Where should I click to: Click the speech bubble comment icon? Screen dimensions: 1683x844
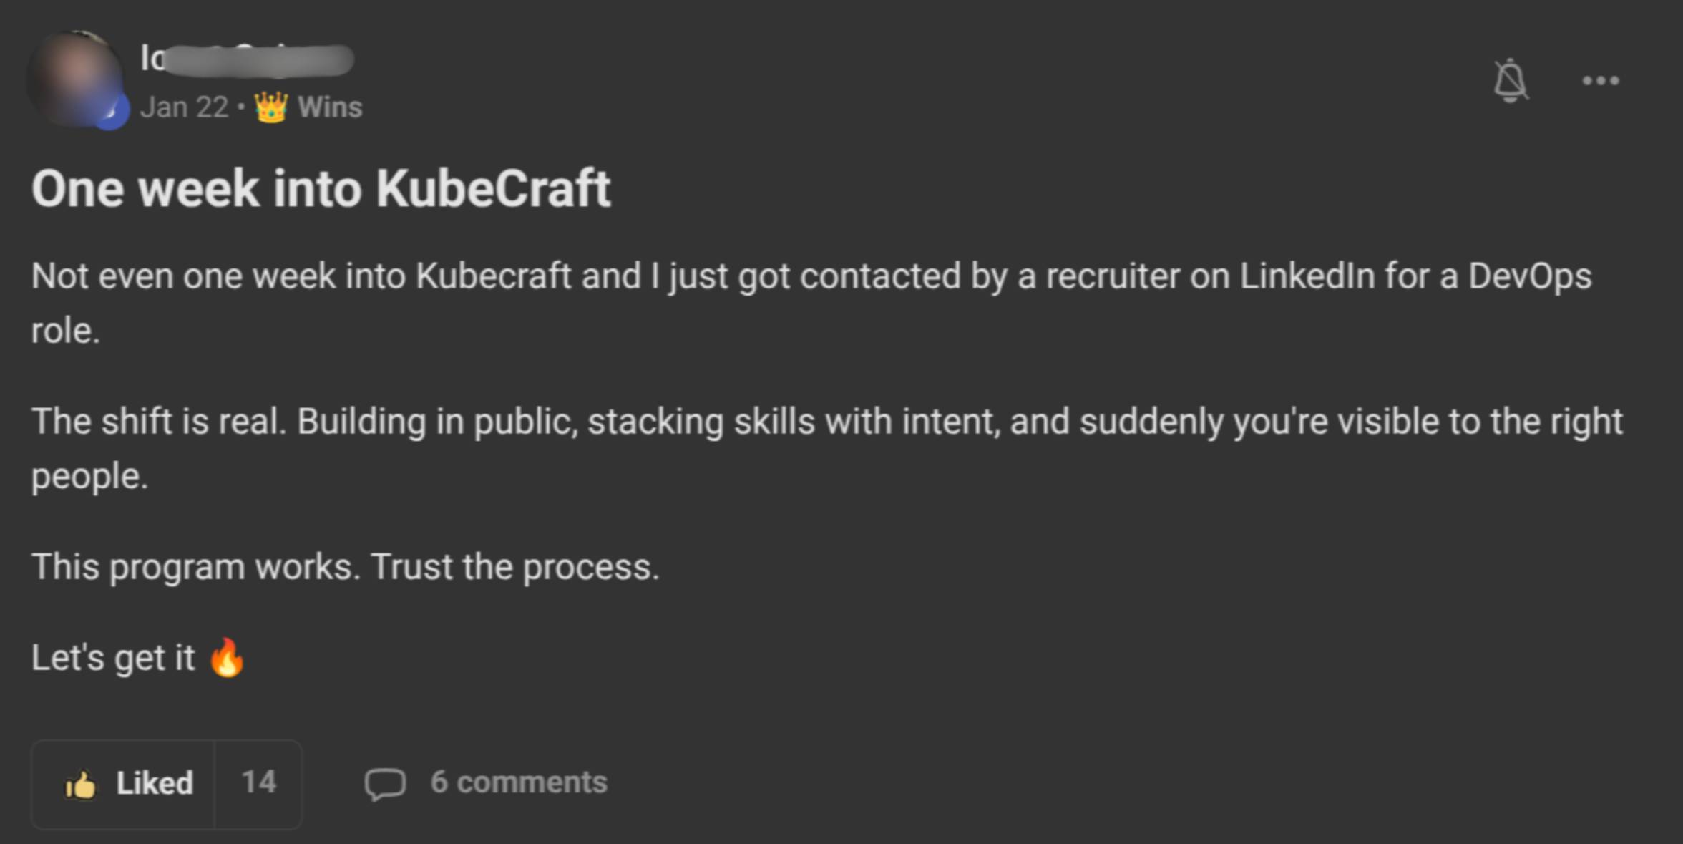click(385, 783)
